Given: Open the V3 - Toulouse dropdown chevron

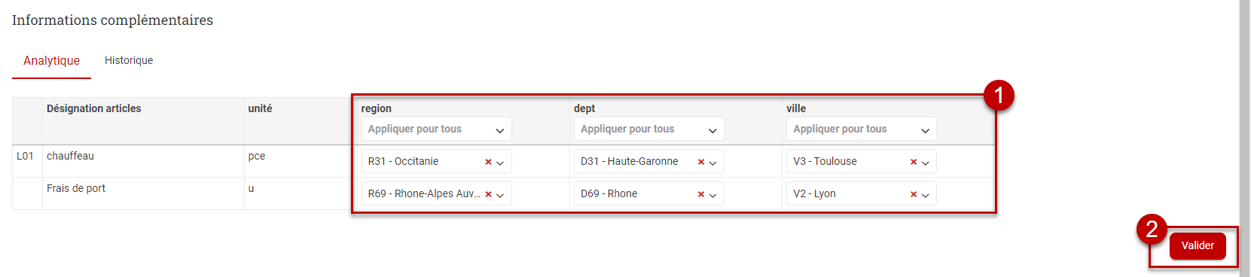Looking at the screenshot, I should pos(926,163).
